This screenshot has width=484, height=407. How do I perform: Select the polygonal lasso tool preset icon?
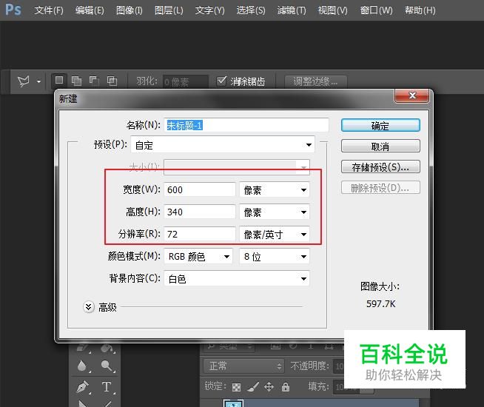coord(24,81)
